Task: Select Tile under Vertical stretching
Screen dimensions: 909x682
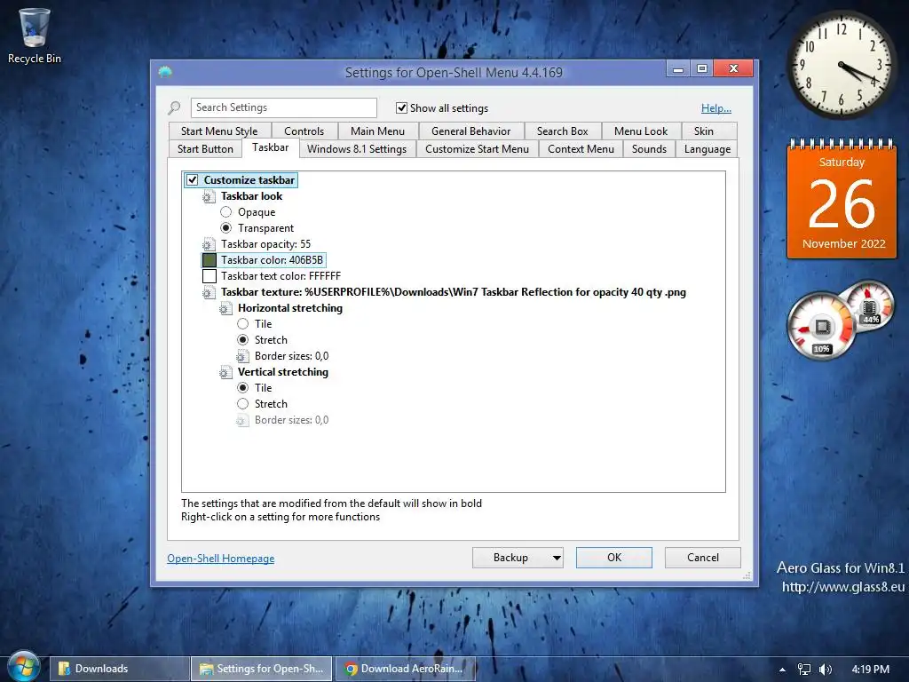Action: [243, 388]
